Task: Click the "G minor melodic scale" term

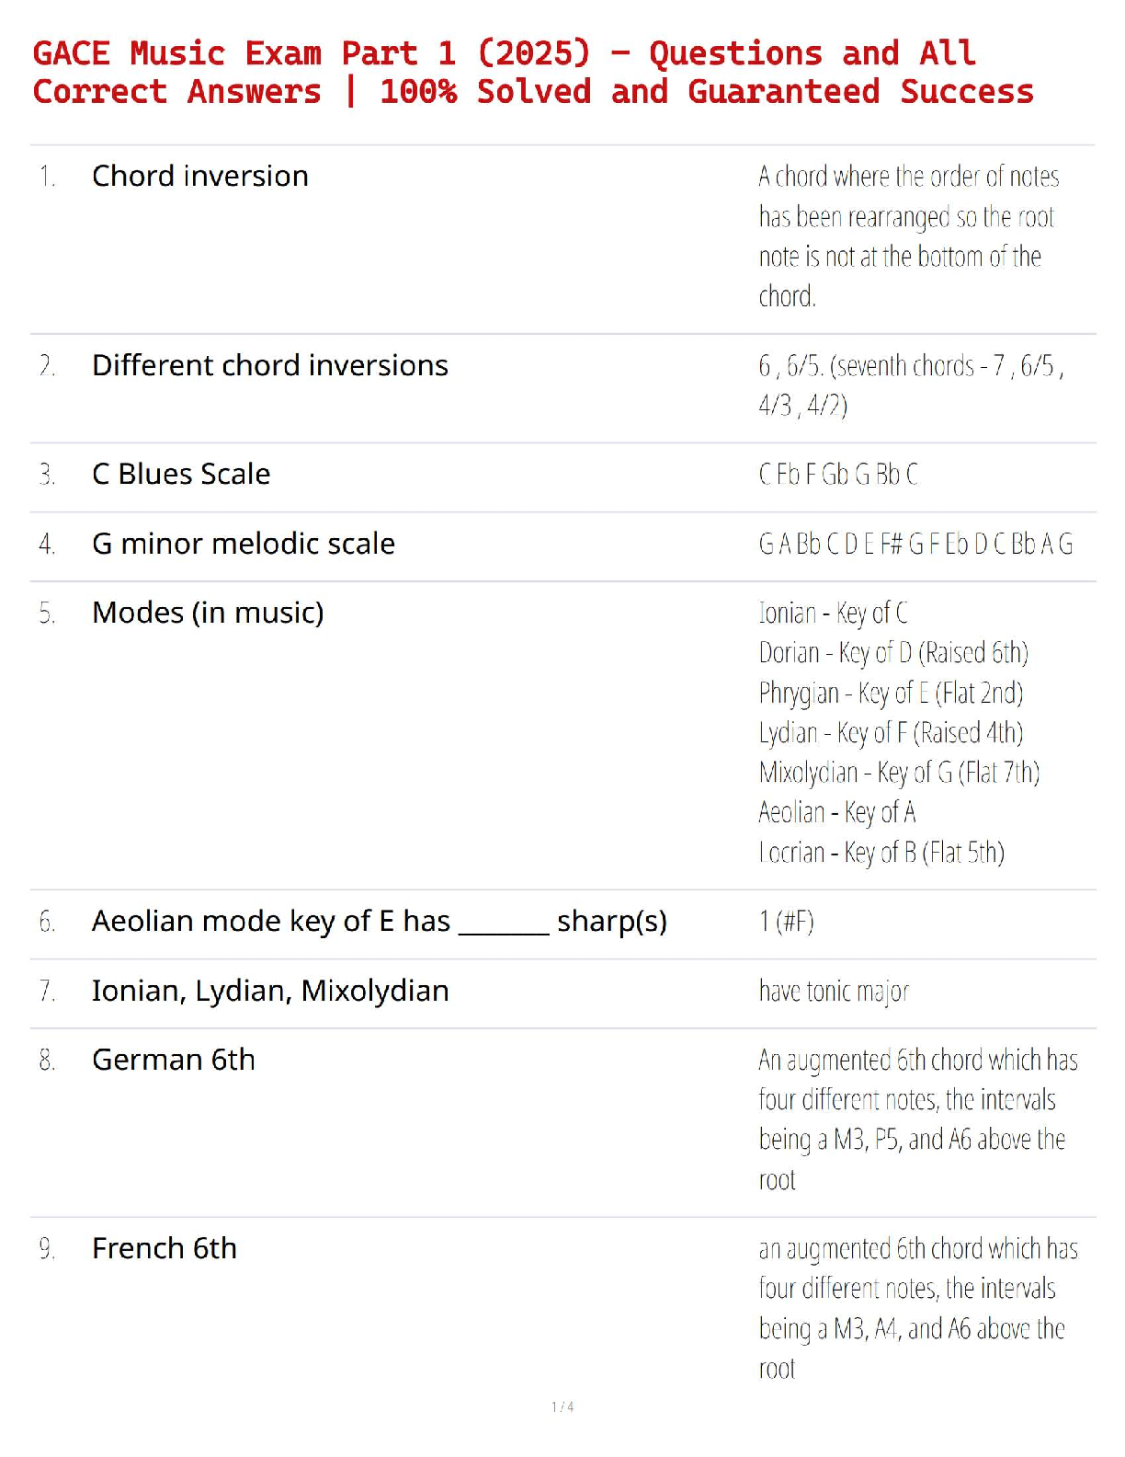Action: [244, 544]
